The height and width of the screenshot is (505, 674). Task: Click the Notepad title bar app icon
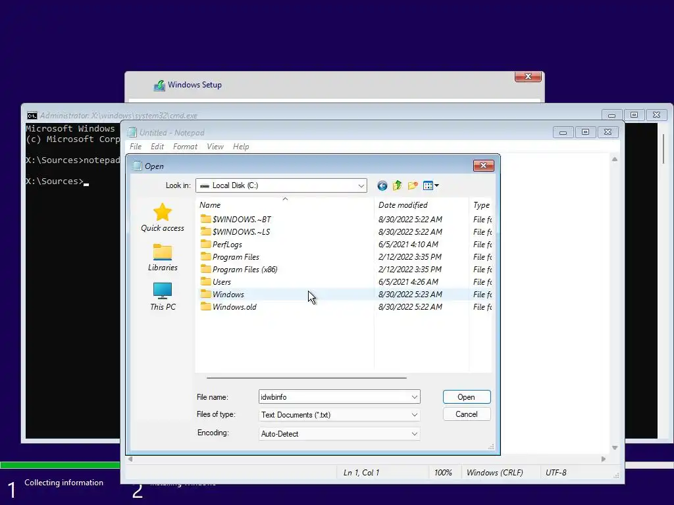(132, 132)
